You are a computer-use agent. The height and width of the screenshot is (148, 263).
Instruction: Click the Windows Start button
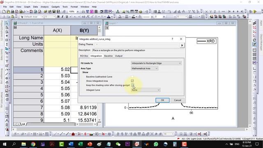tap(5, 144)
